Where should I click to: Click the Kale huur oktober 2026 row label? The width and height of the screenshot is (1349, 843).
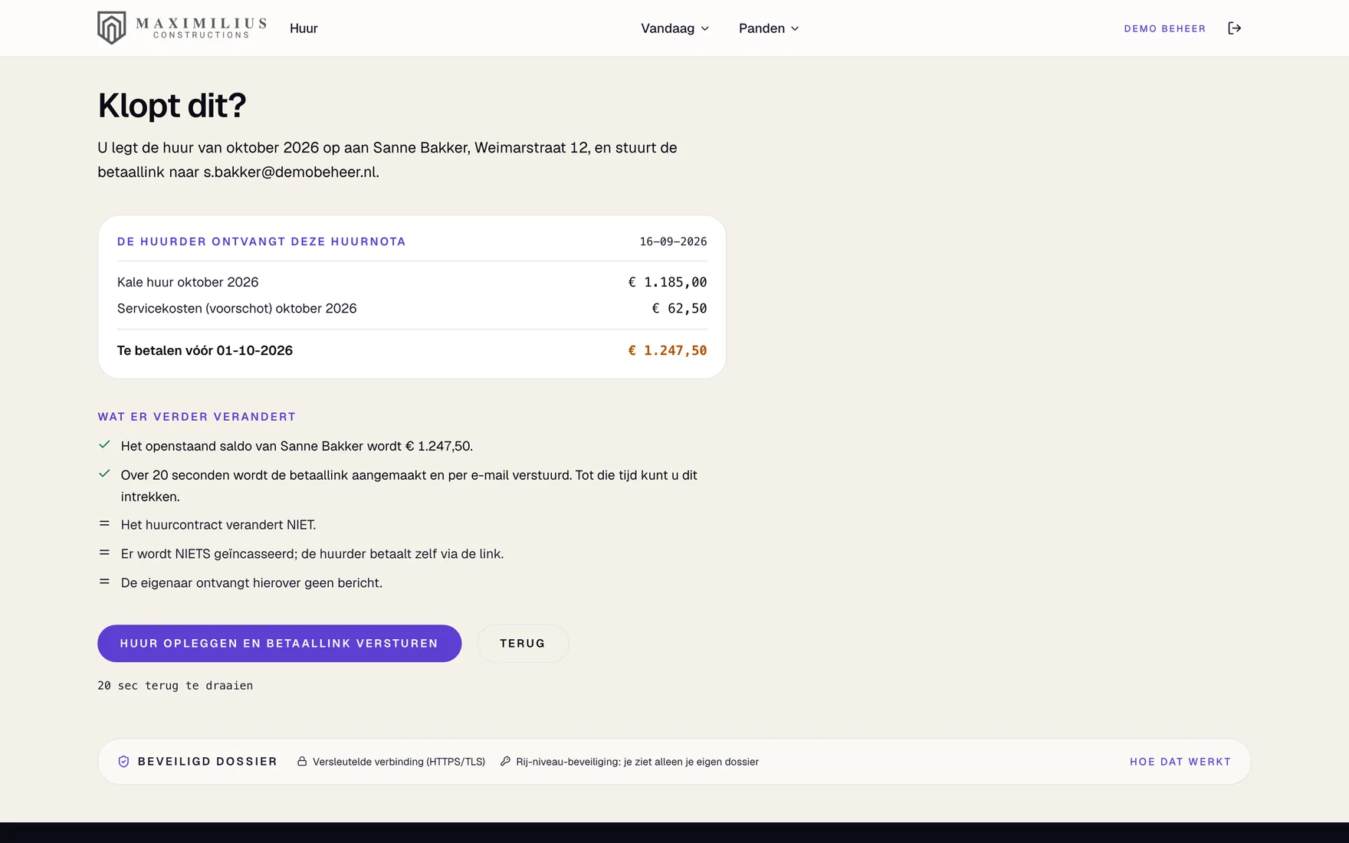(x=188, y=282)
